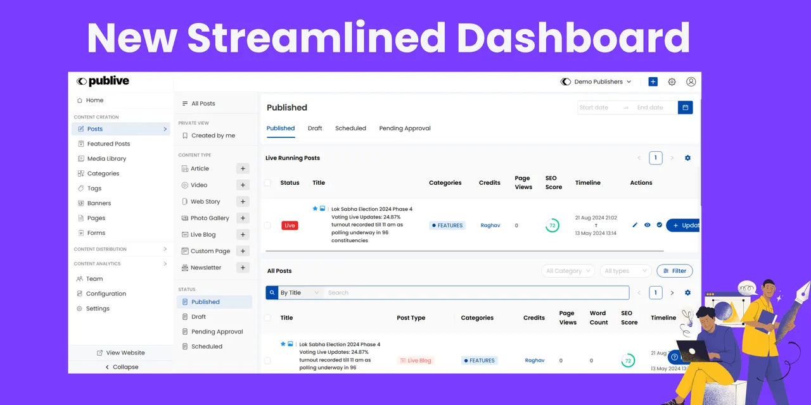Viewport: 811px width, 405px height.
Task: Select Pending Approval status filter
Action: 217,332
